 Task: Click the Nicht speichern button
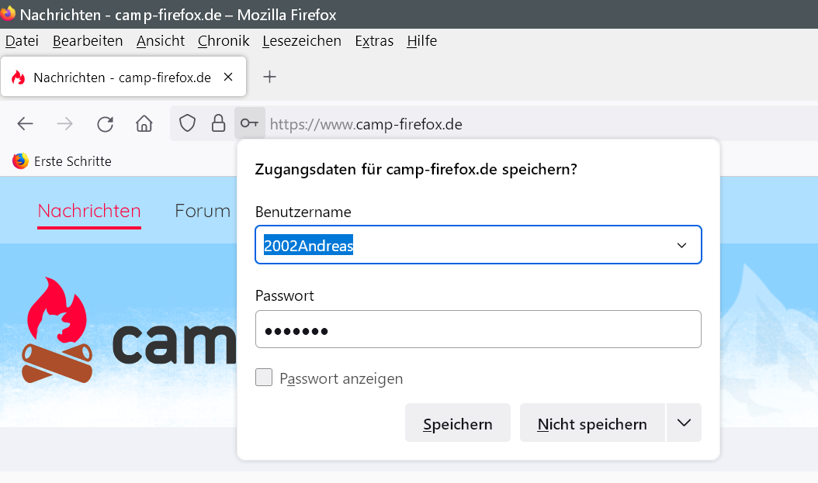(x=592, y=423)
